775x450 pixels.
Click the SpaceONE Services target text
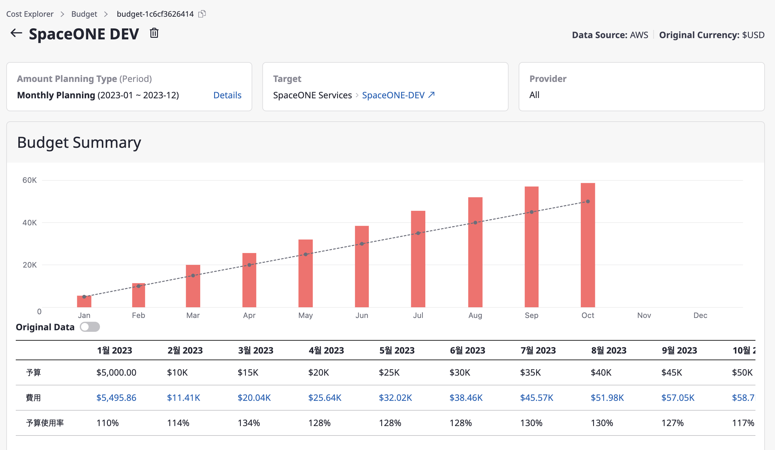click(312, 95)
